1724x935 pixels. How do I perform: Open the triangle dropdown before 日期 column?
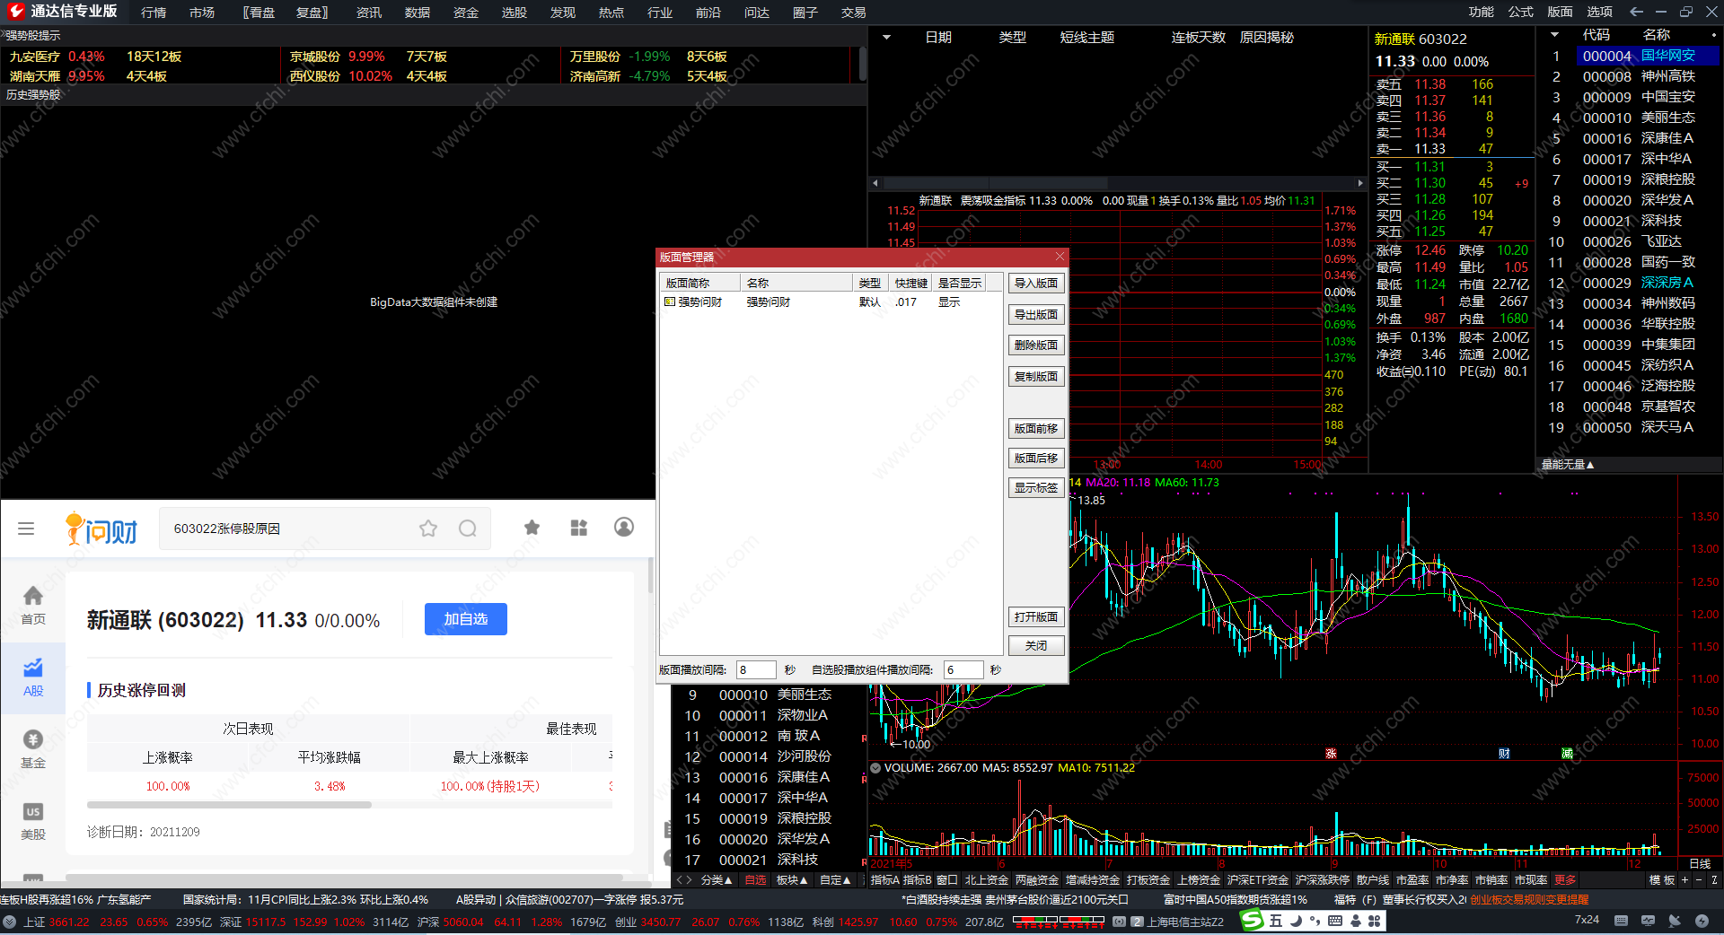click(886, 38)
